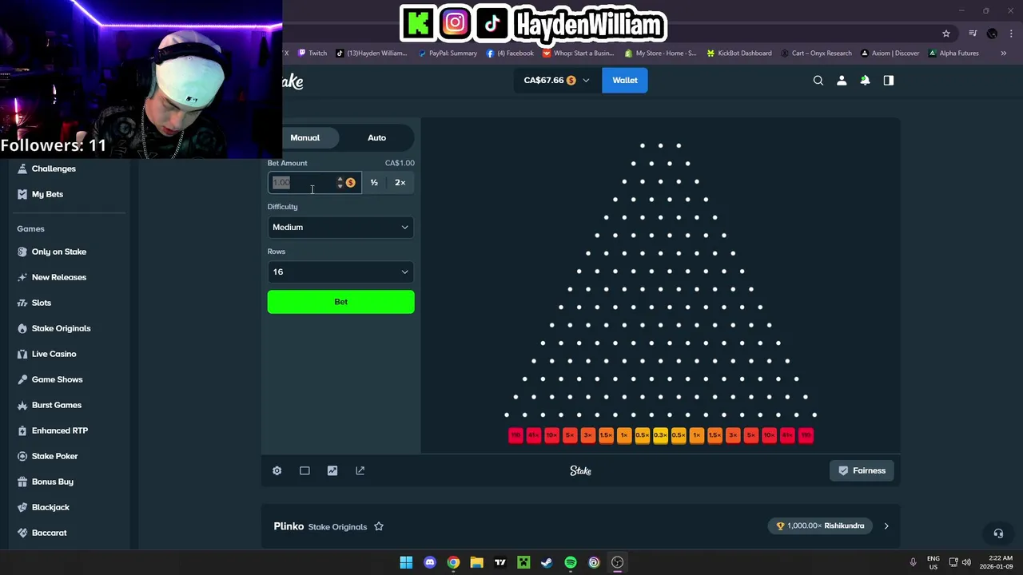Favorite Plinko with the star icon
The height and width of the screenshot is (575, 1023).
pos(379,526)
